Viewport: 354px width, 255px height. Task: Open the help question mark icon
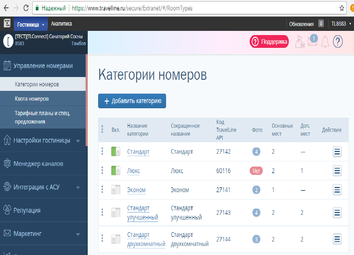(338, 42)
